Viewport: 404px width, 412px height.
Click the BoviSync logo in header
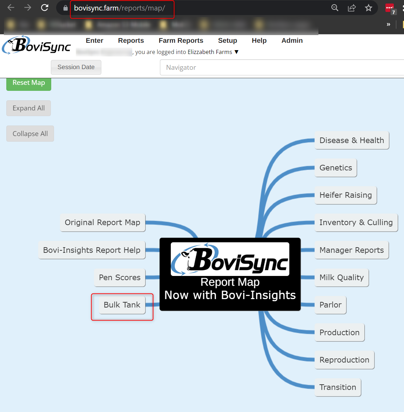[x=36, y=45]
